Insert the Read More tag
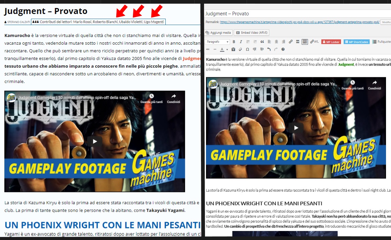The image size is (391, 240). [297, 42]
